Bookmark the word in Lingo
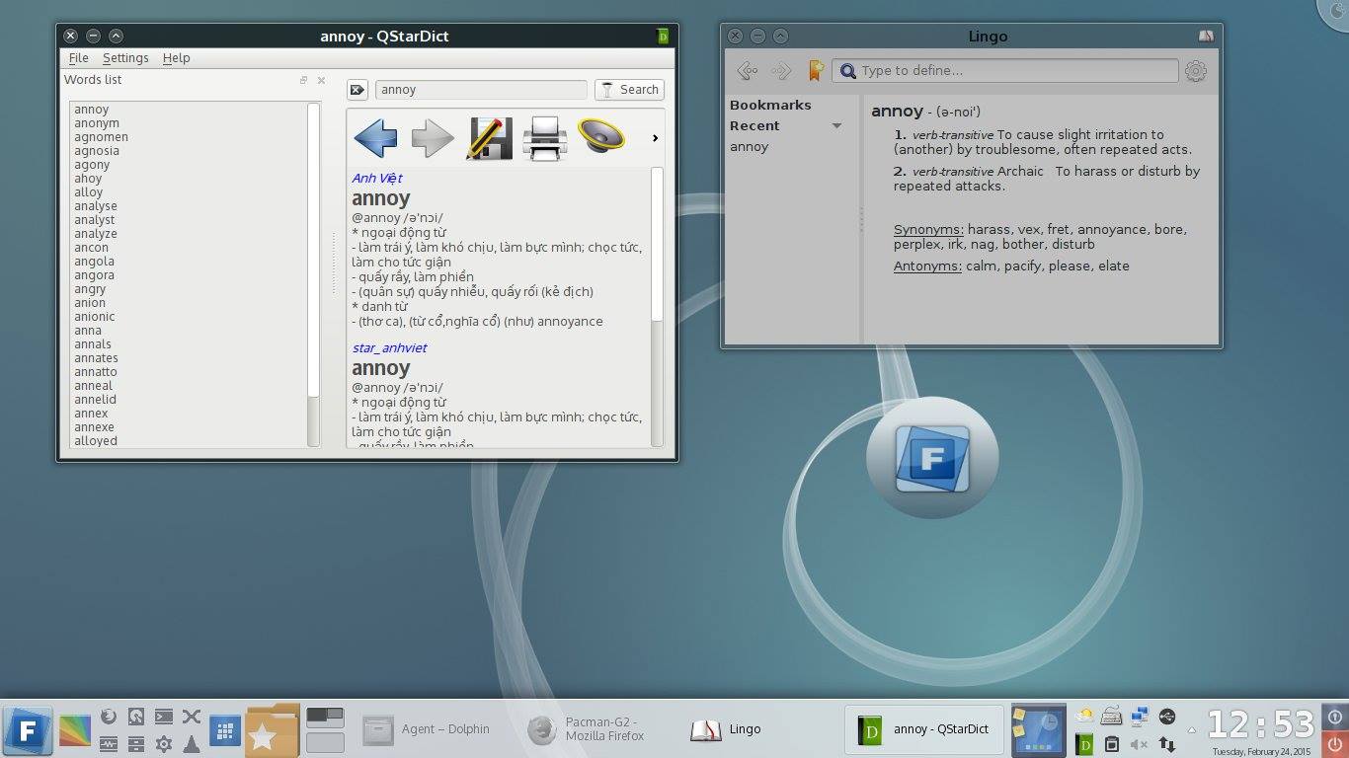The image size is (1349, 758). pyautogui.click(x=816, y=70)
